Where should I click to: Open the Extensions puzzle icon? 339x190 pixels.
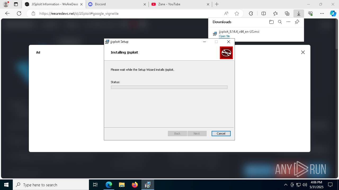coord(251,13)
